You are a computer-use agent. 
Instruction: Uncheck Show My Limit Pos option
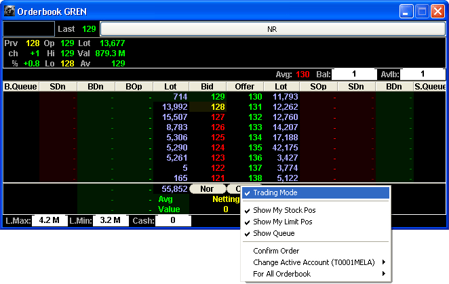click(x=315, y=222)
